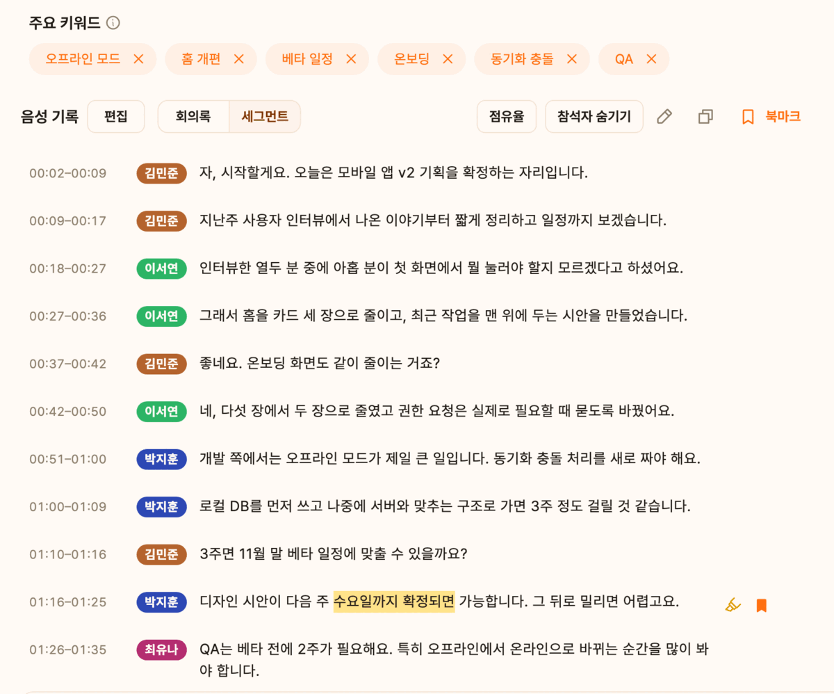Select the 오프라인 모드 keyword
This screenshot has width=834, height=694.
[83, 59]
